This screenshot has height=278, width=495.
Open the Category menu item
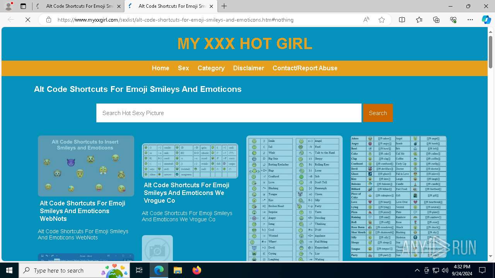pos(211,68)
